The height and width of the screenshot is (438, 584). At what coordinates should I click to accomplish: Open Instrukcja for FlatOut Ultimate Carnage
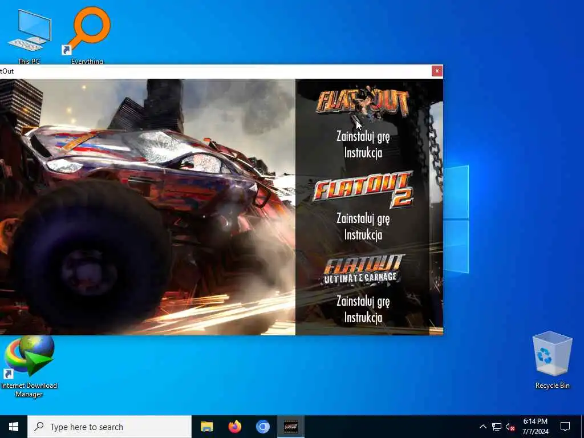pyautogui.click(x=363, y=318)
